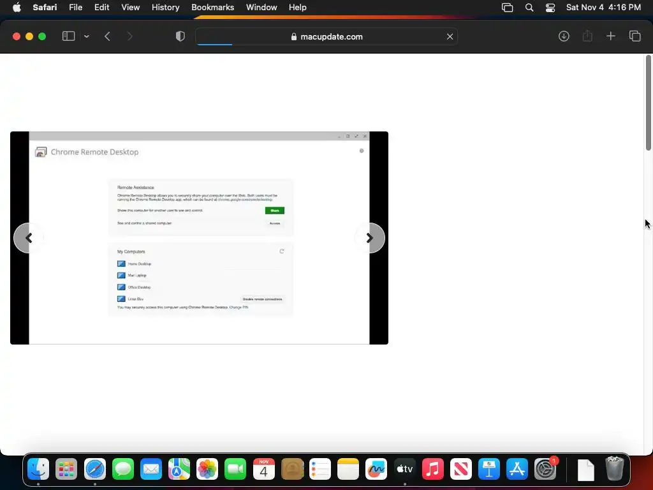Open News from the Dock
The image size is (653, 490).
[x=460, y=469]
